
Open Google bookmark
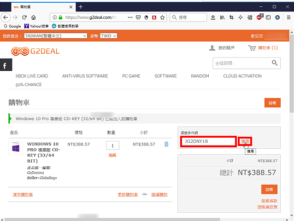coord(12,26)
